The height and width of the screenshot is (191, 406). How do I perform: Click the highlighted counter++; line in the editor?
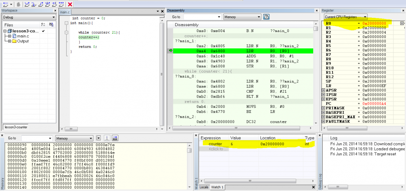click(89, 37)
